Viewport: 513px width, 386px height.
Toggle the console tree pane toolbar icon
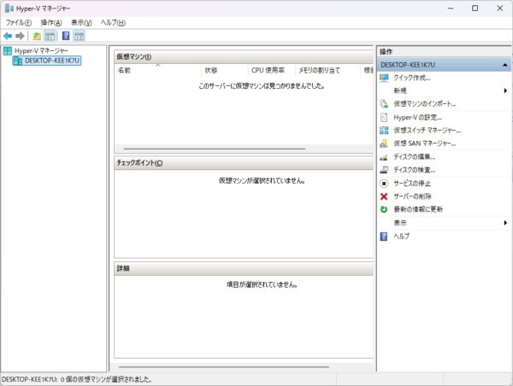[50, 36]
